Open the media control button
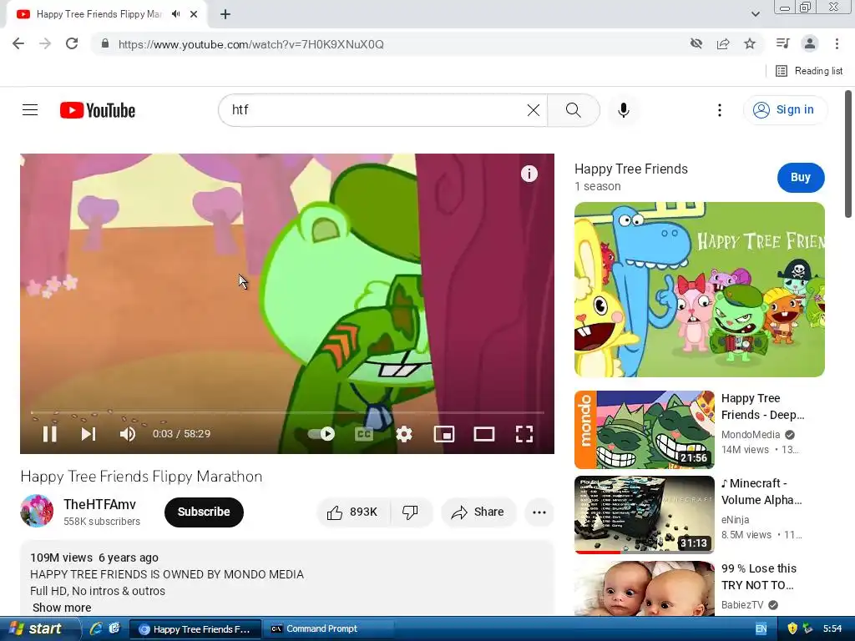 (782, 43)
